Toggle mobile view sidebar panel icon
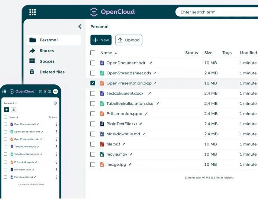This screenshot has width=258, height=200. tap(49, 91)
